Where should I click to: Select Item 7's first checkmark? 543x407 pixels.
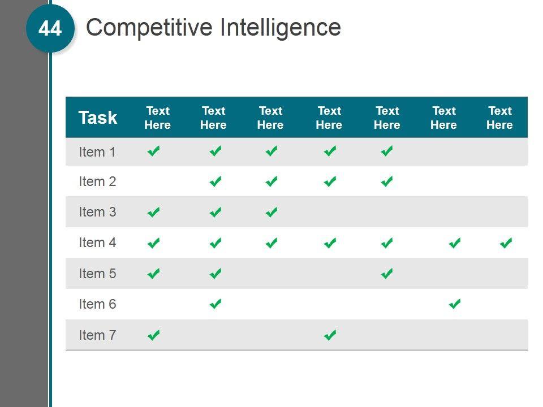pyautogui.click(x=153, y=335)
